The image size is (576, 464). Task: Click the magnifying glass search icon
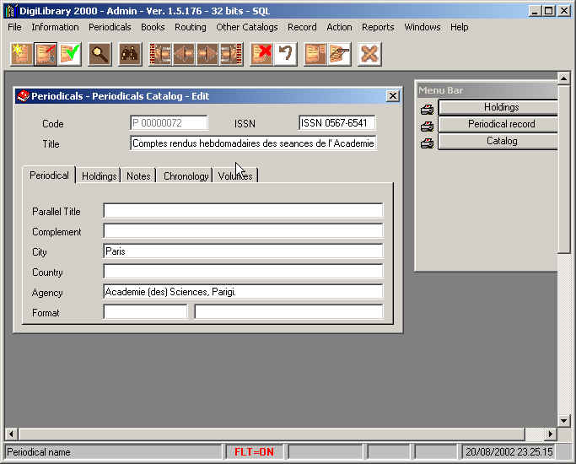coord(100,54)
